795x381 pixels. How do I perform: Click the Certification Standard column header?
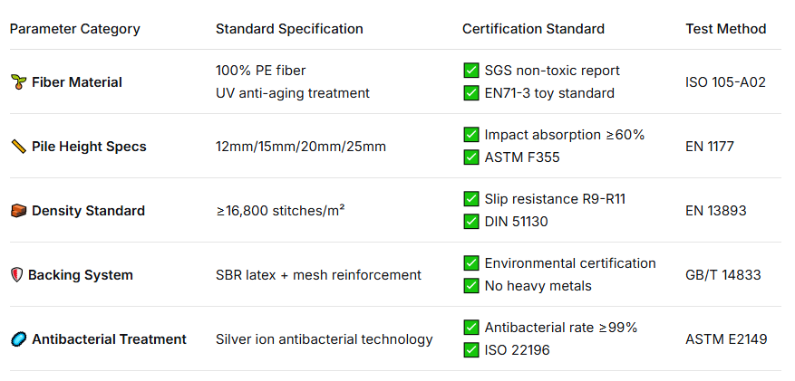tap(533, 29)
